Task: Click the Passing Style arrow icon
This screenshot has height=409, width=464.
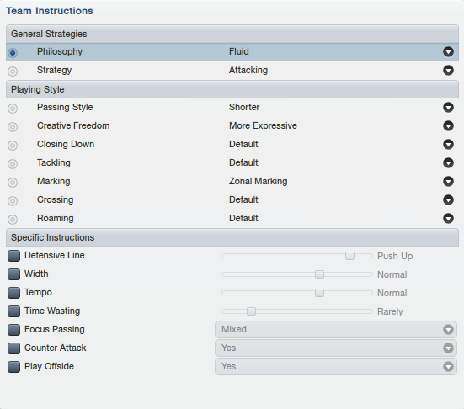Action: click(x=448, y=108)
